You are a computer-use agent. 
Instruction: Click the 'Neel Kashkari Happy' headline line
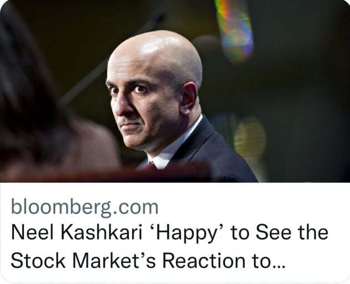(x=169, y=232)
